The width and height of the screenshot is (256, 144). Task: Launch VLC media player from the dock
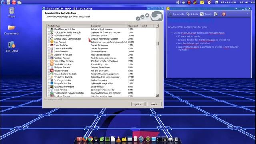click(118, 139)
